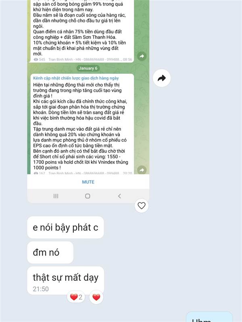The width and height of the screenshot is (242, 322).
Task: Toggle the heart reaction with count 2
Action: (x=76, y=297)
